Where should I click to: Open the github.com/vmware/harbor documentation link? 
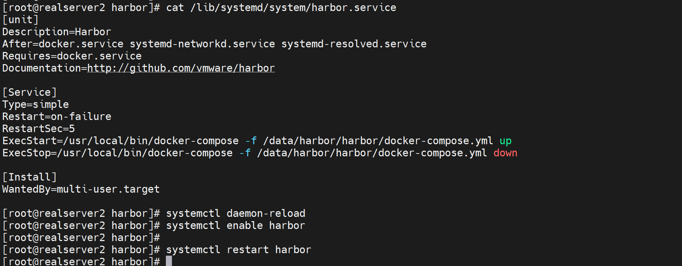coord(181,68)
